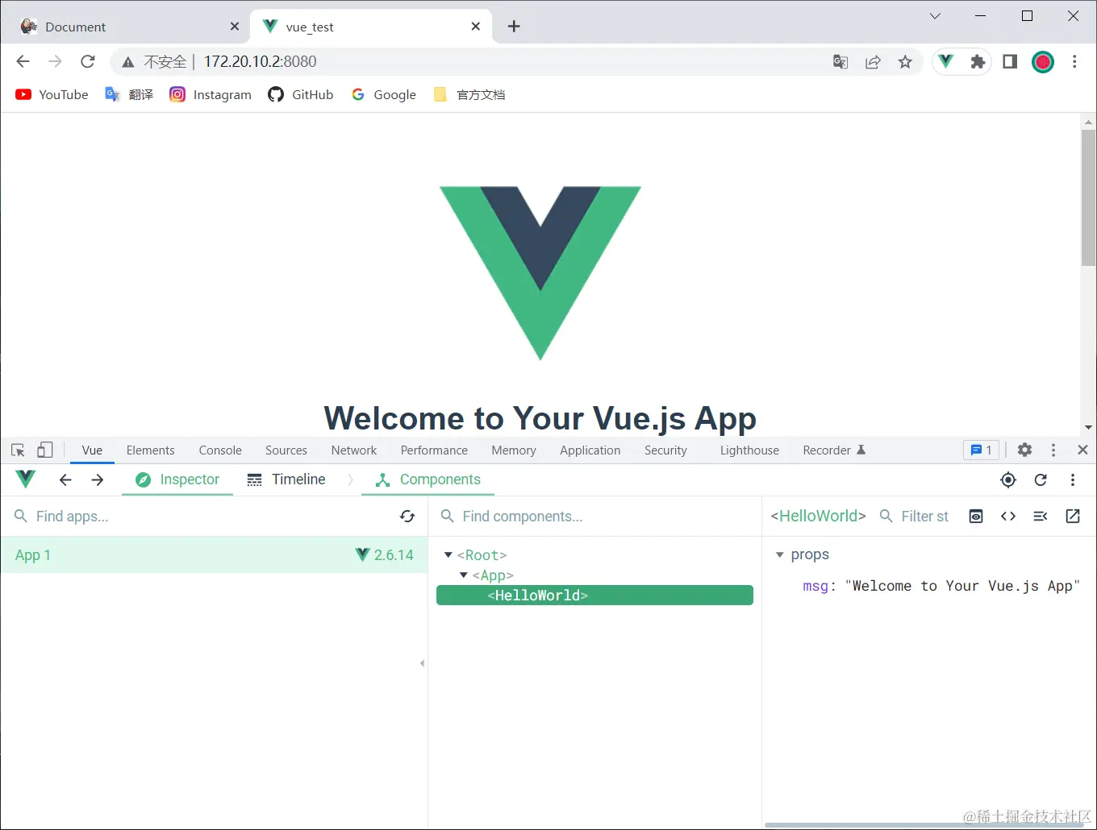The width and height of the screenshot is (1097, 830).
Task: Open component in editor icon
Action: click(1073, 516)
